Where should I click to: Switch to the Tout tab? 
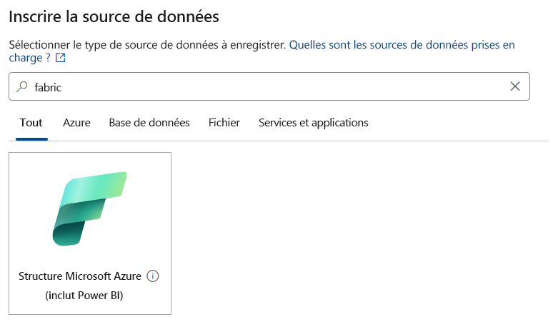[x=31, y=123]
